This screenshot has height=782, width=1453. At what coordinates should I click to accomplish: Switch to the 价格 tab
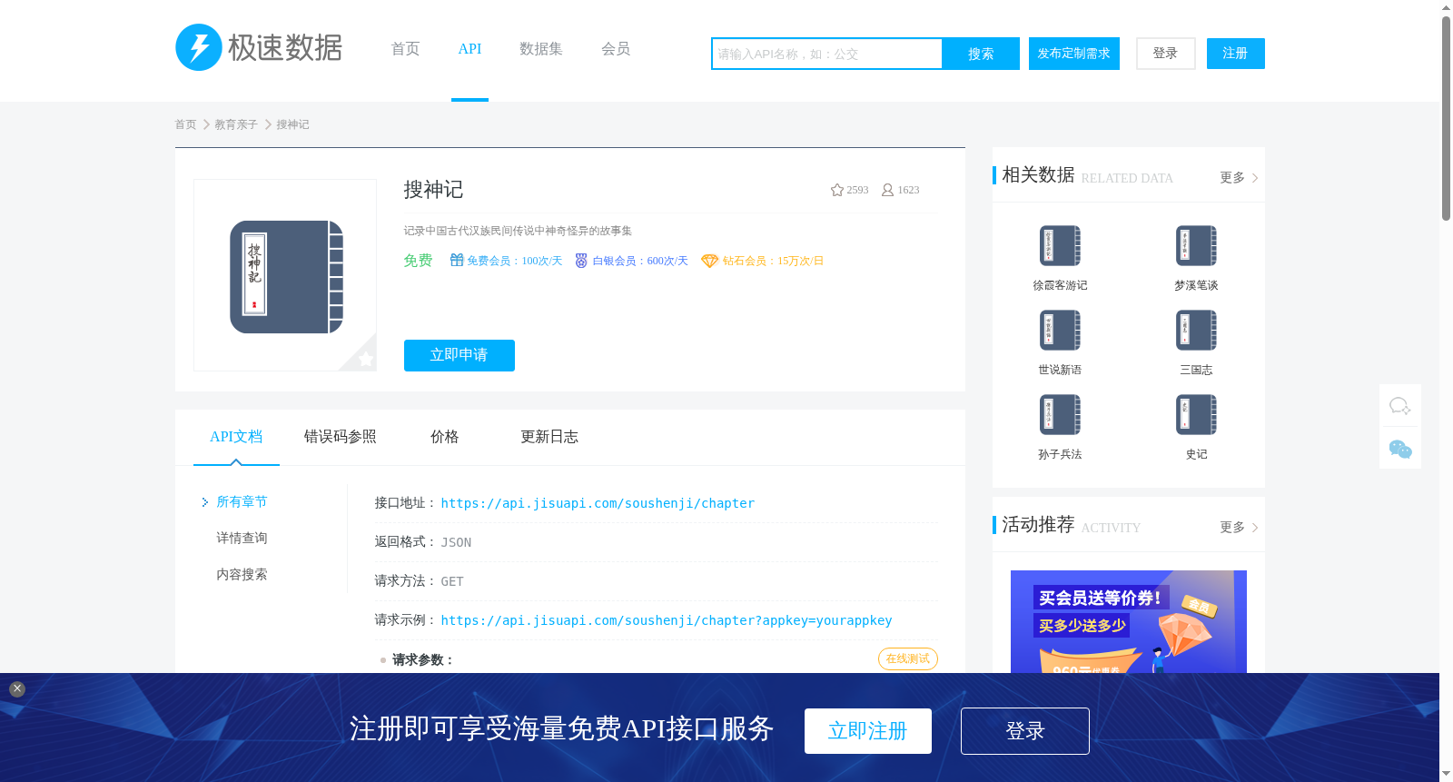445,437
